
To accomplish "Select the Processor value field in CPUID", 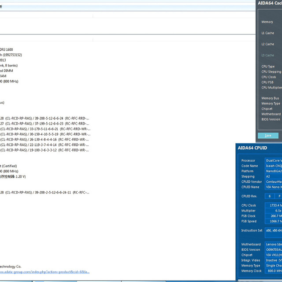I will coord(273,160).
